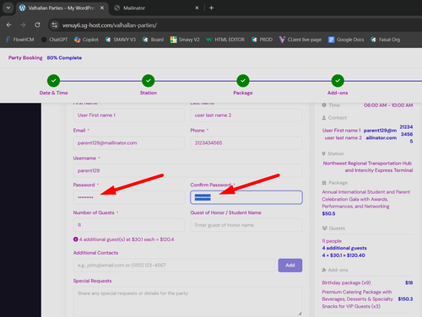
Task: Jump to the Add-ons step
Action: click(338, 81)
